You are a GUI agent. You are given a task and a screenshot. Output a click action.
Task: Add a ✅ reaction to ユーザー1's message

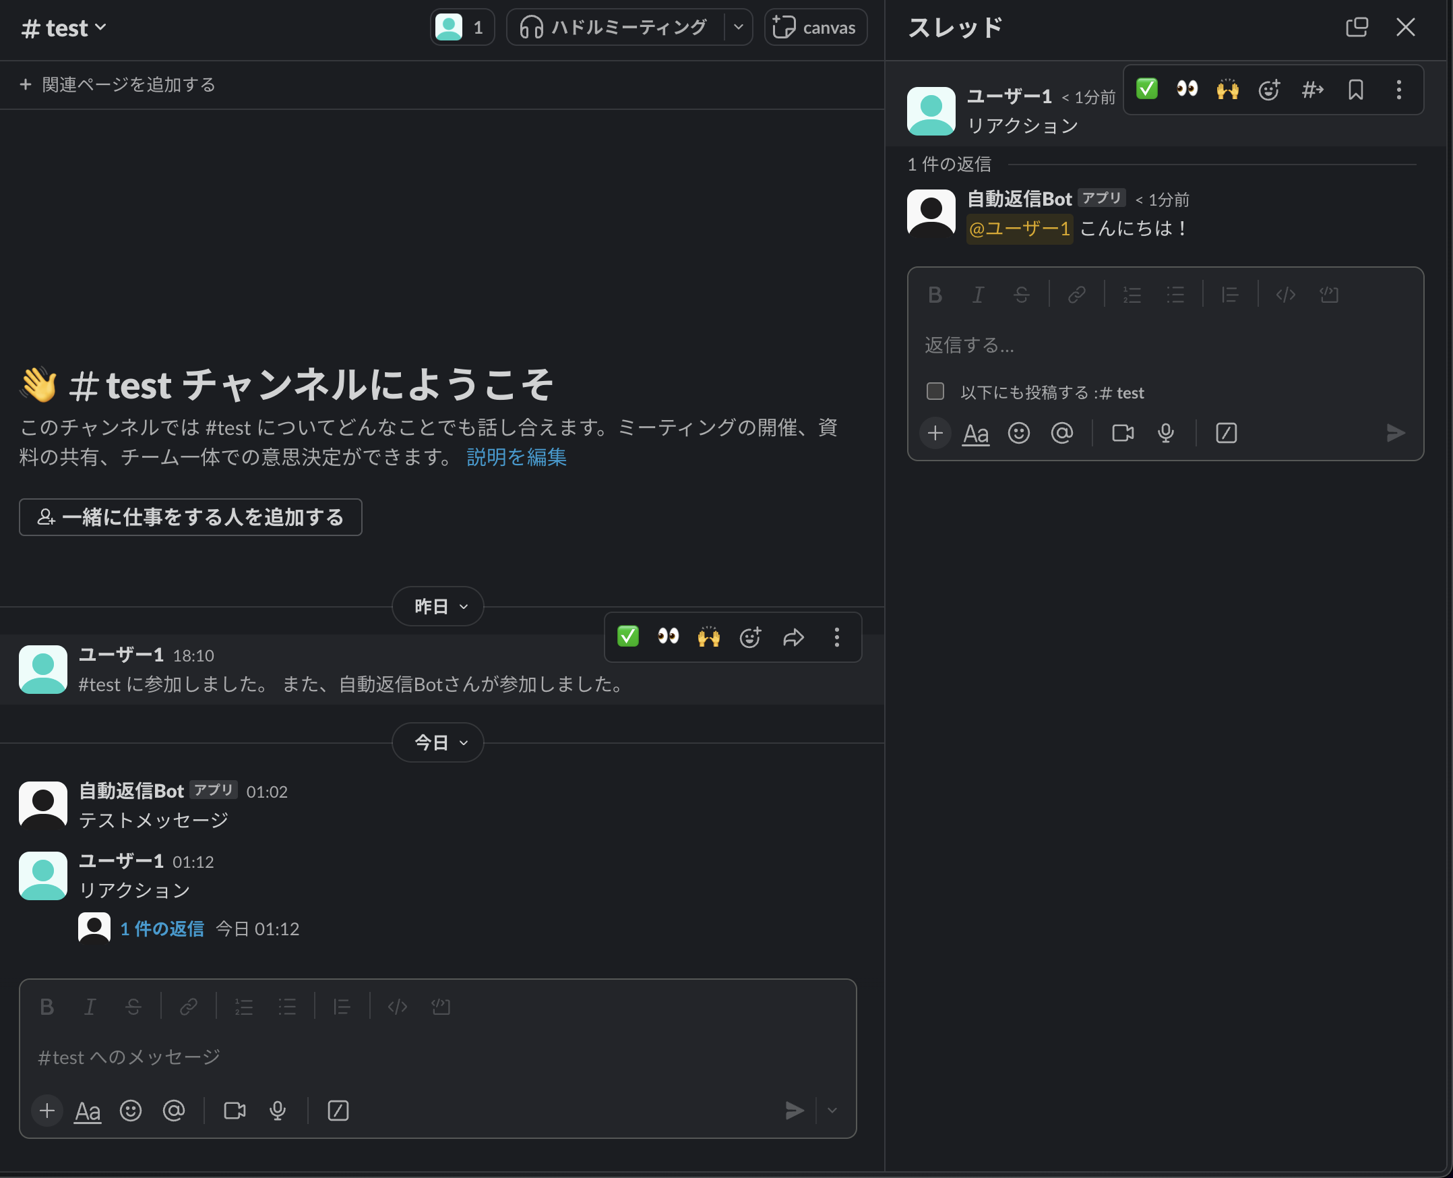(627, 637)
